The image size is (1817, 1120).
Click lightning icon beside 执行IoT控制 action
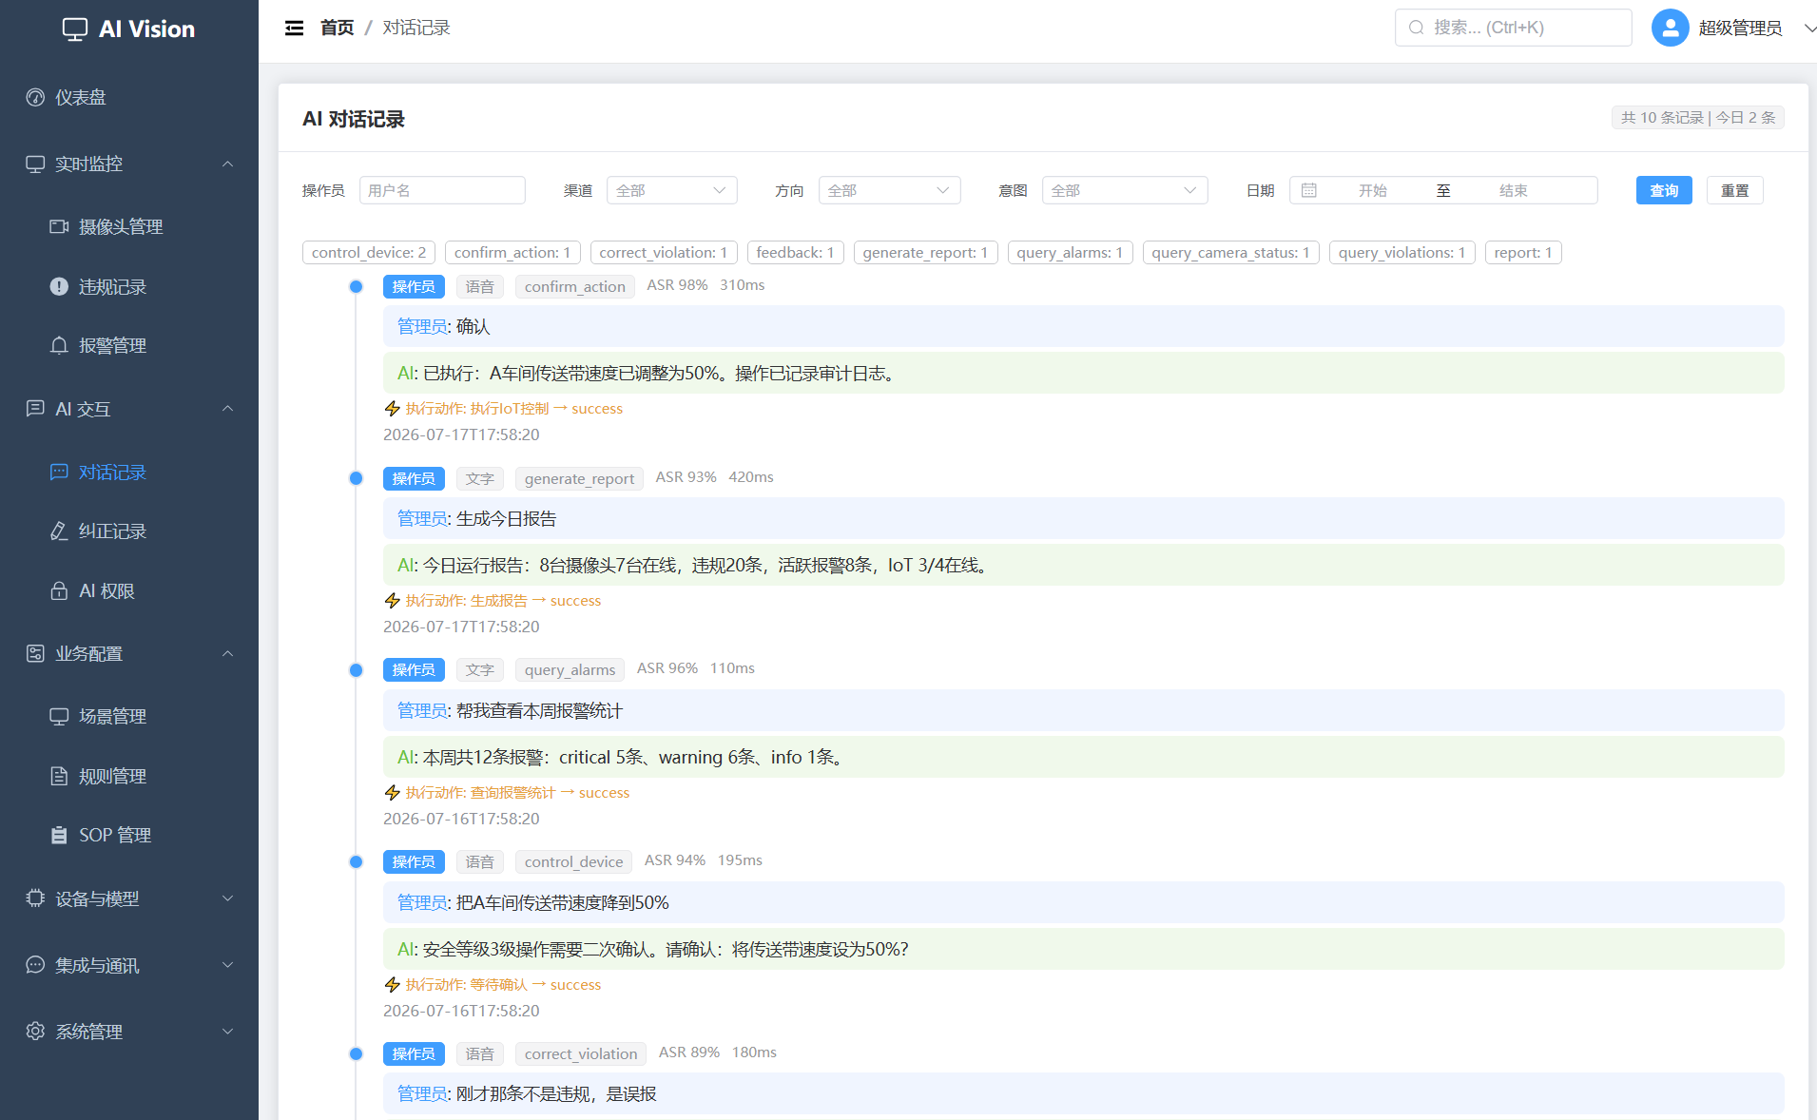[392, 409]
